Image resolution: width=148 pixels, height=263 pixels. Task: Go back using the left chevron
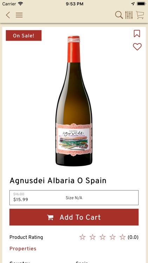click(8, 15)
